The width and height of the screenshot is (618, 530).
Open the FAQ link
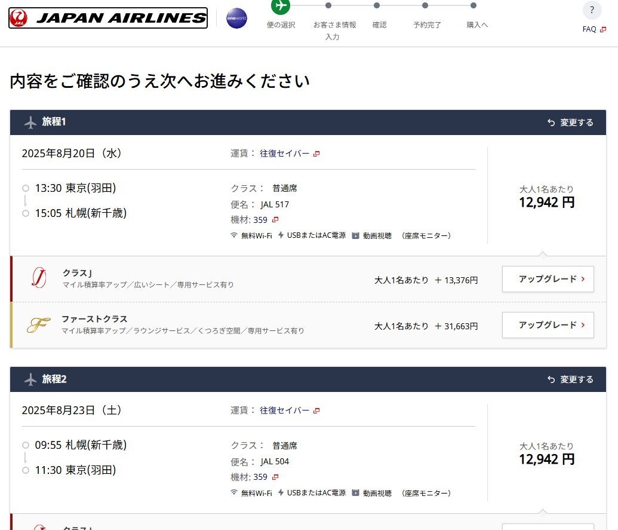[x=594, y=29]
